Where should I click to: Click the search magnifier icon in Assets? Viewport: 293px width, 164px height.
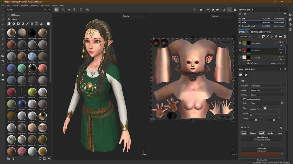coord(9,19)
